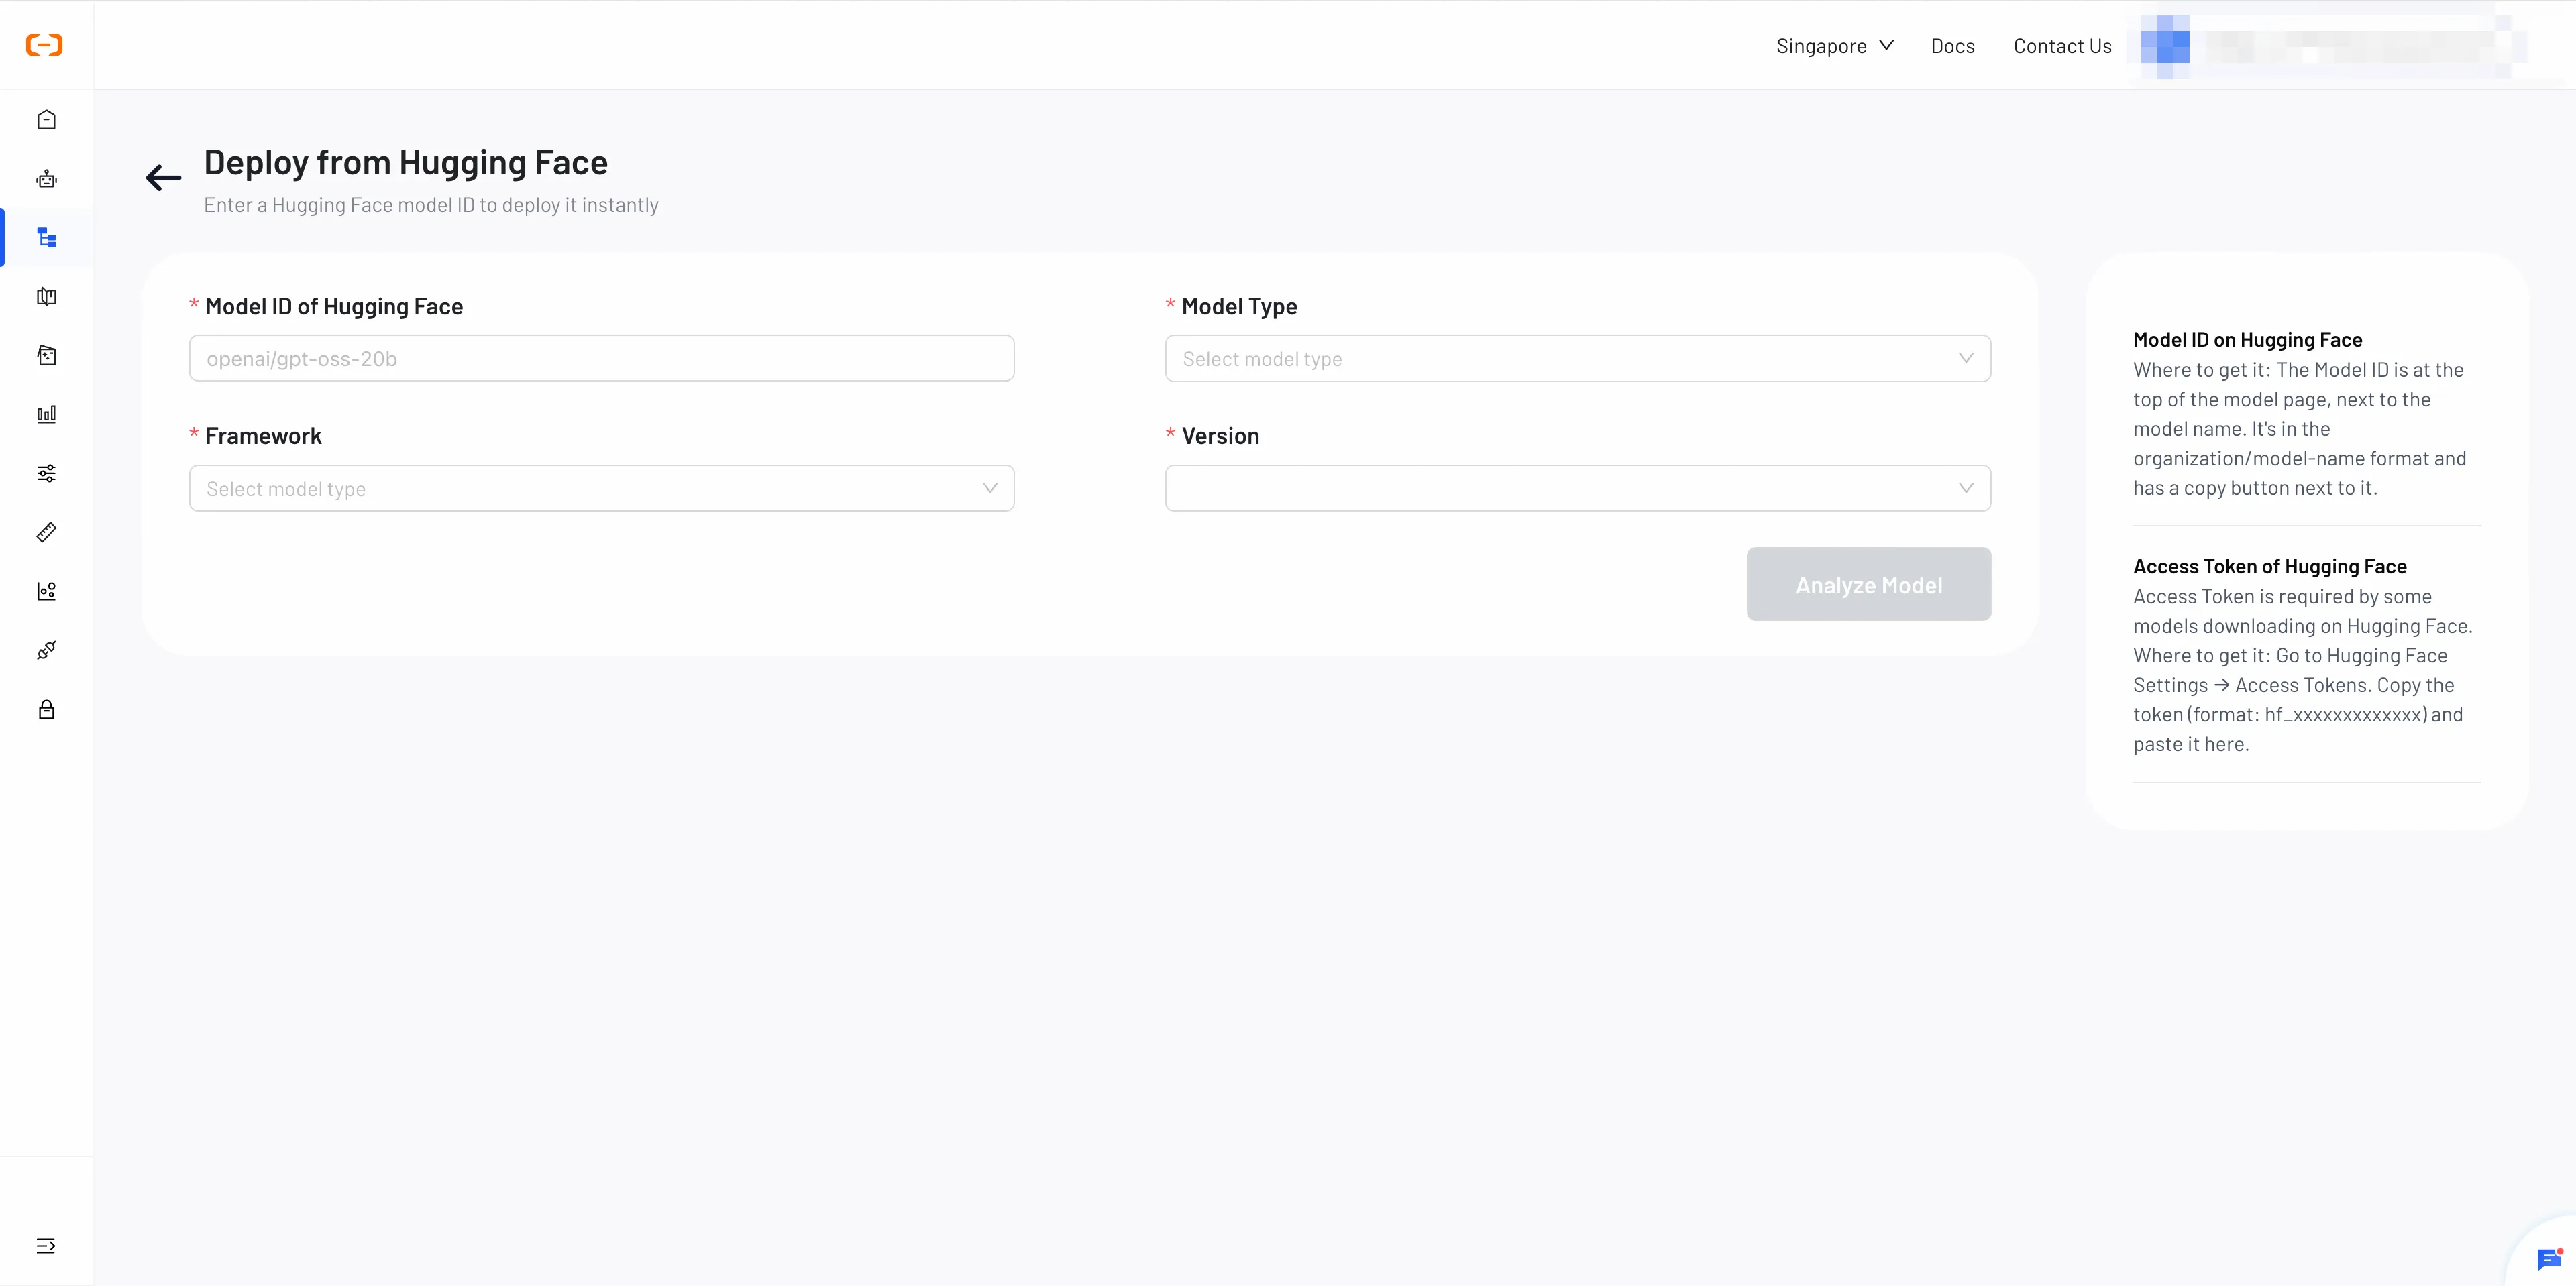Click the Analyze Model button
2576x1286 pixels.
[x=1868, y=585]
